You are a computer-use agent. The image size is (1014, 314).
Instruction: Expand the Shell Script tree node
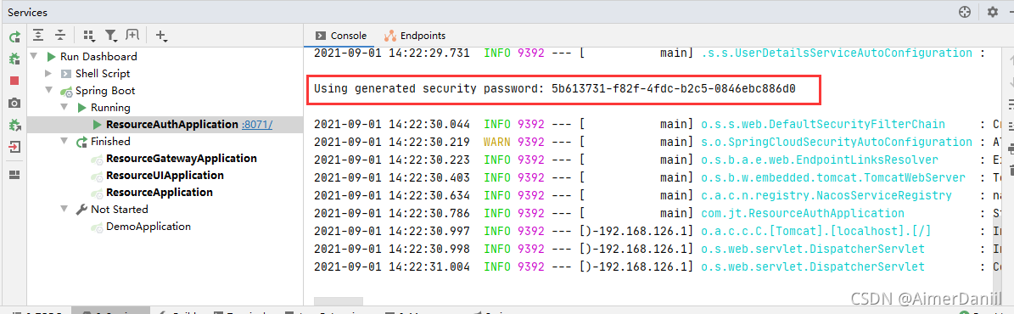(49, 74)
